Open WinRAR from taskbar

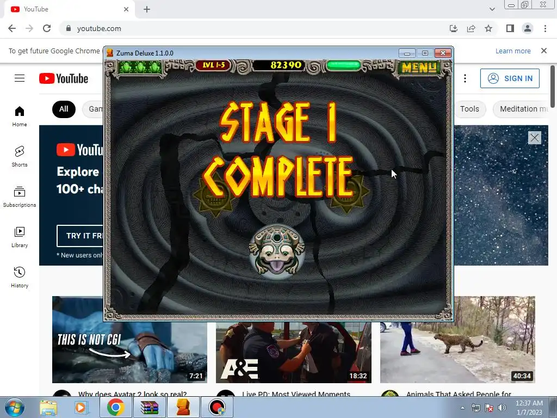[150, 408]
